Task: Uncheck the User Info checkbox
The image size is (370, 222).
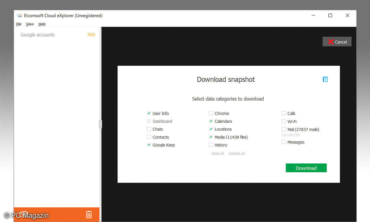Action: pyautogui.click(x=149, y=113)
